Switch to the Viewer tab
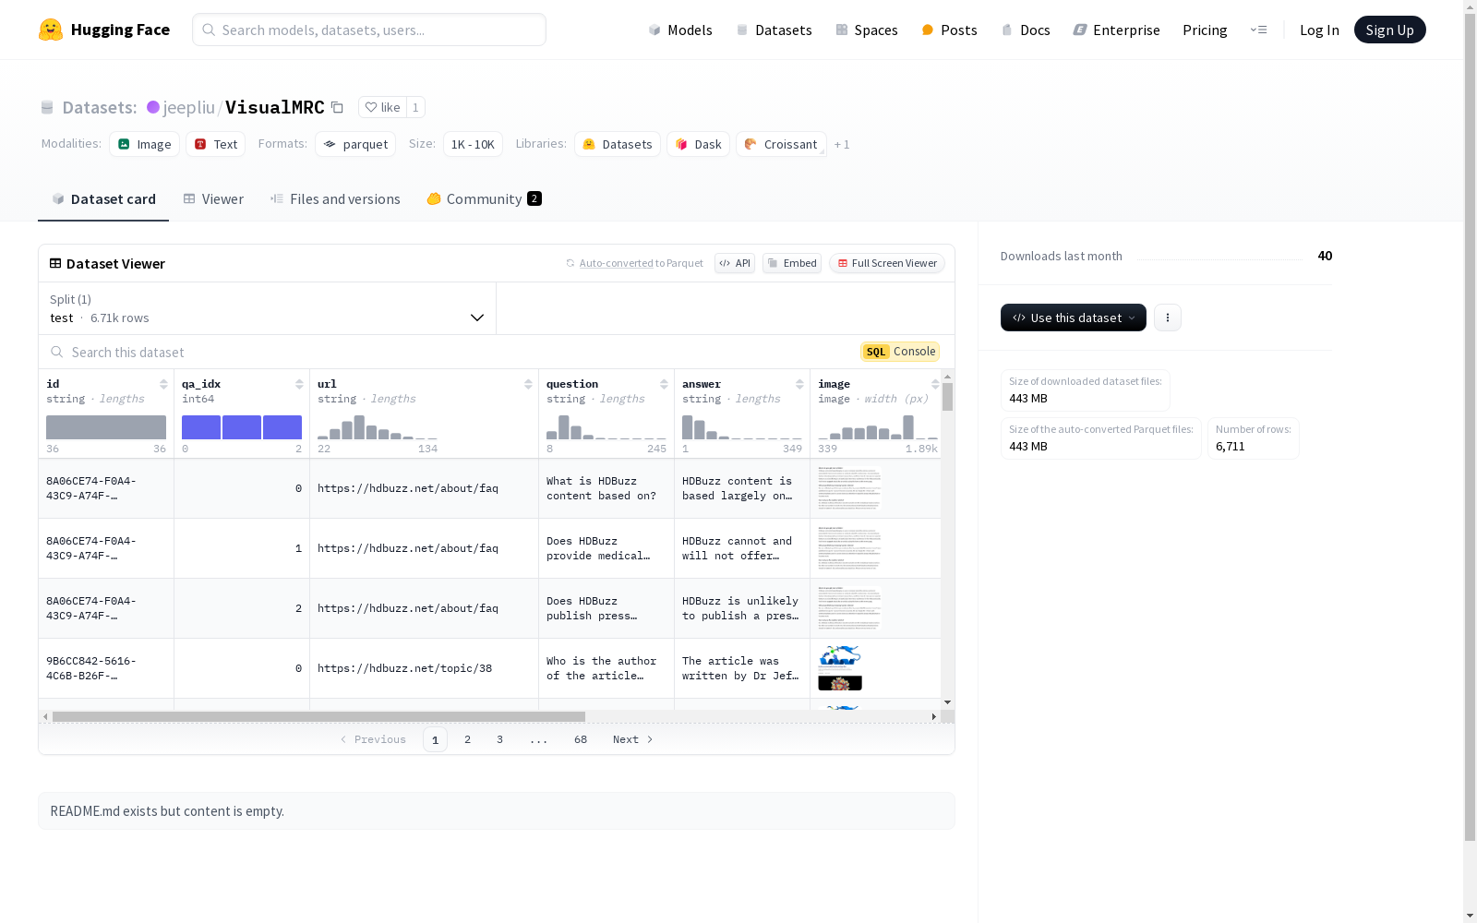 click(213, 199)
